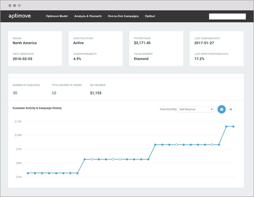
Task: Switch to chart view with blue circle icon
Action: click(x=221, y=109)
